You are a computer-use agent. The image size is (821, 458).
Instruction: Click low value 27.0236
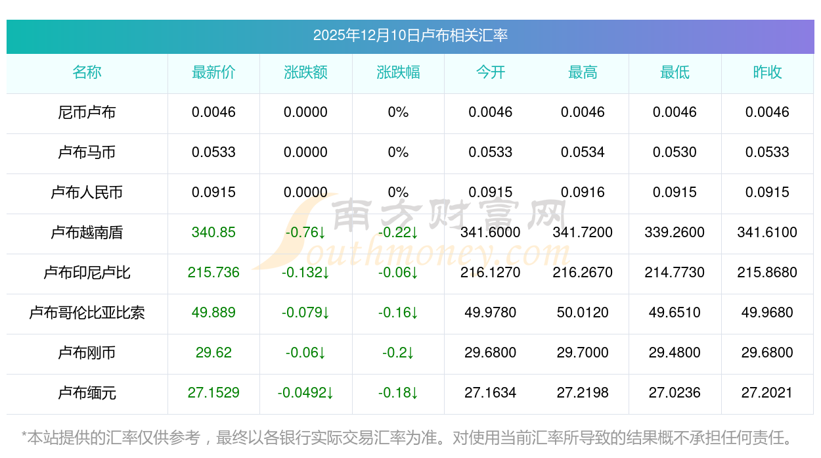pos(675,393)
